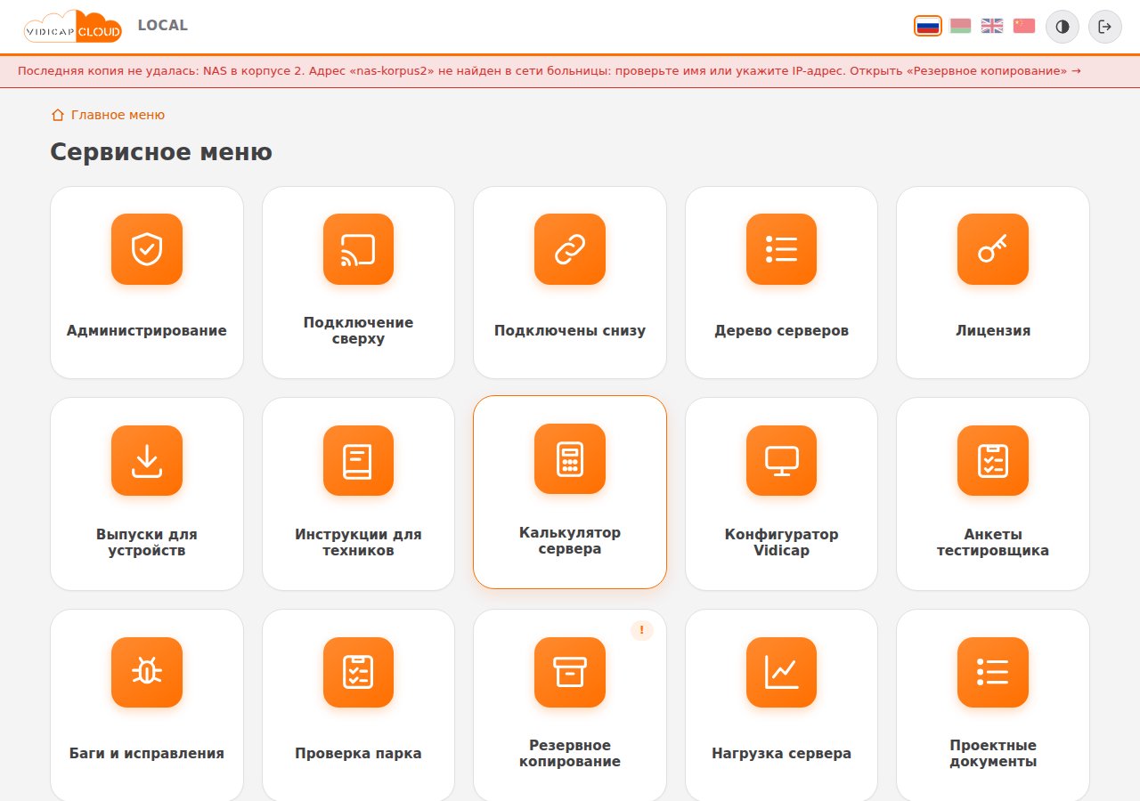Click the Лицензия label text
The height and width of the screenshot is (801, 1140).
(993, 330)
